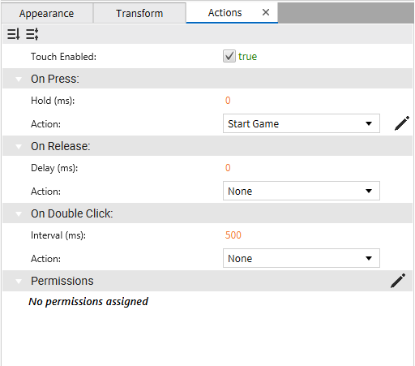Image resolution: width=415 pixels, height=366 pixels.
Task: Open the On Double Click action dropdown
Action: pyautogui.click(x=302, y=258)
